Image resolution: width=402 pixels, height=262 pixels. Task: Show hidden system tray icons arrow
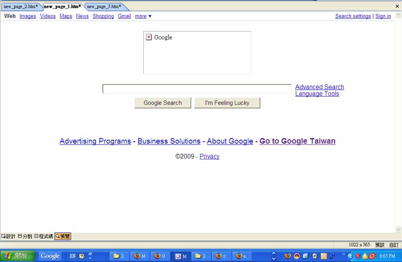(350, 256)
